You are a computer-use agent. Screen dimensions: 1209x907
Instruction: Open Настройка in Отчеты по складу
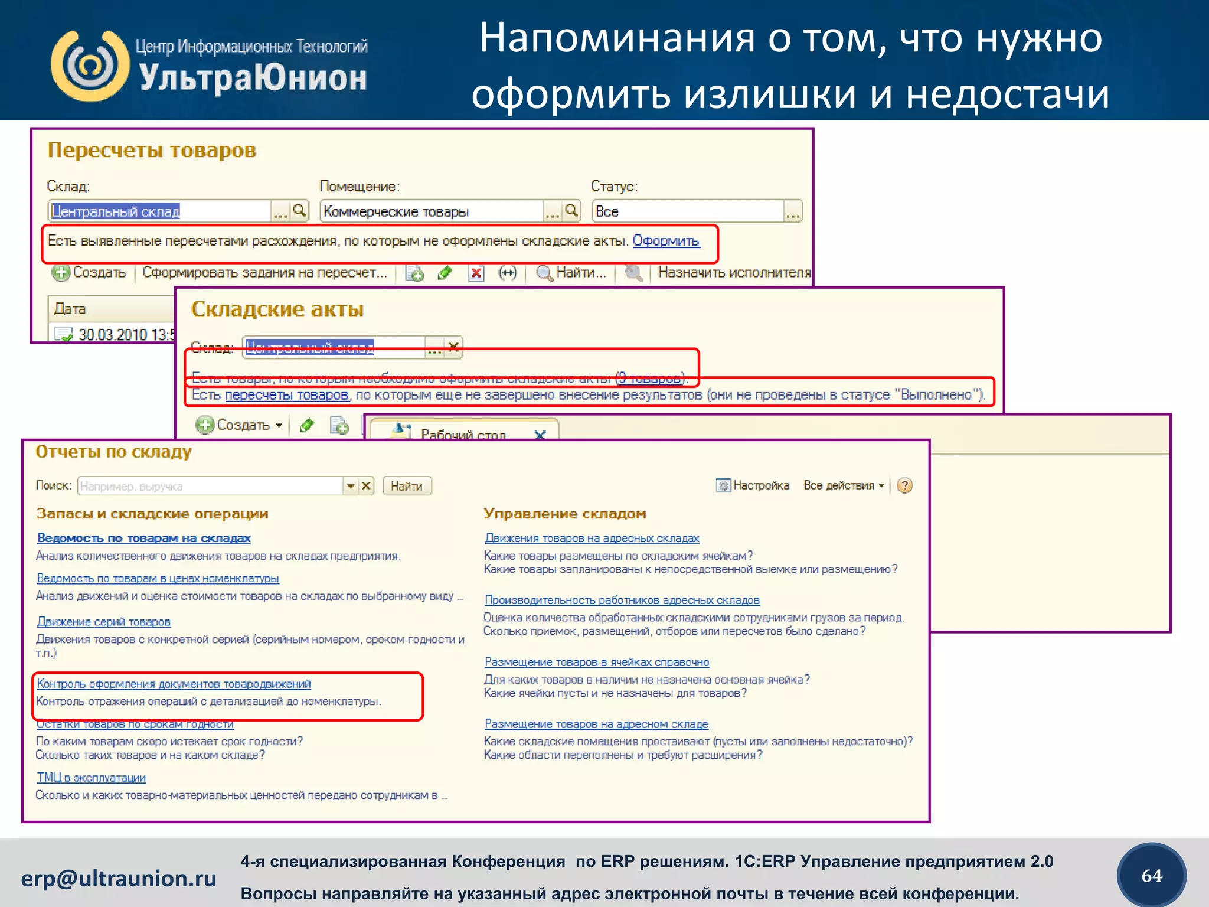(753, 485)
